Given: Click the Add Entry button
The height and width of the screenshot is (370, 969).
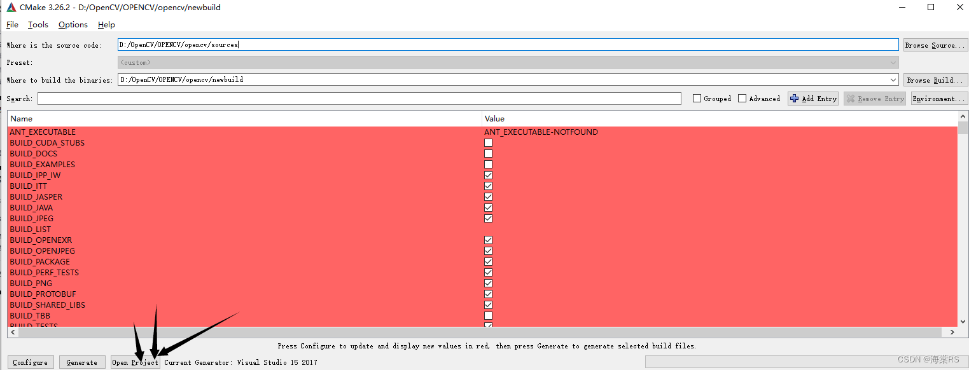Looking at the screenshot, I should click(813, 99).
